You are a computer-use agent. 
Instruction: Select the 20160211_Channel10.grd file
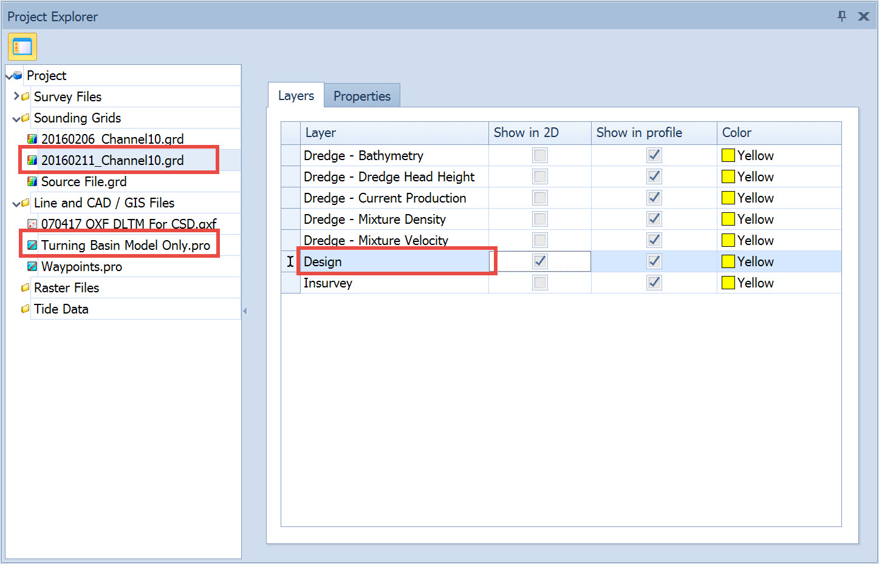[x=112, y=160]
